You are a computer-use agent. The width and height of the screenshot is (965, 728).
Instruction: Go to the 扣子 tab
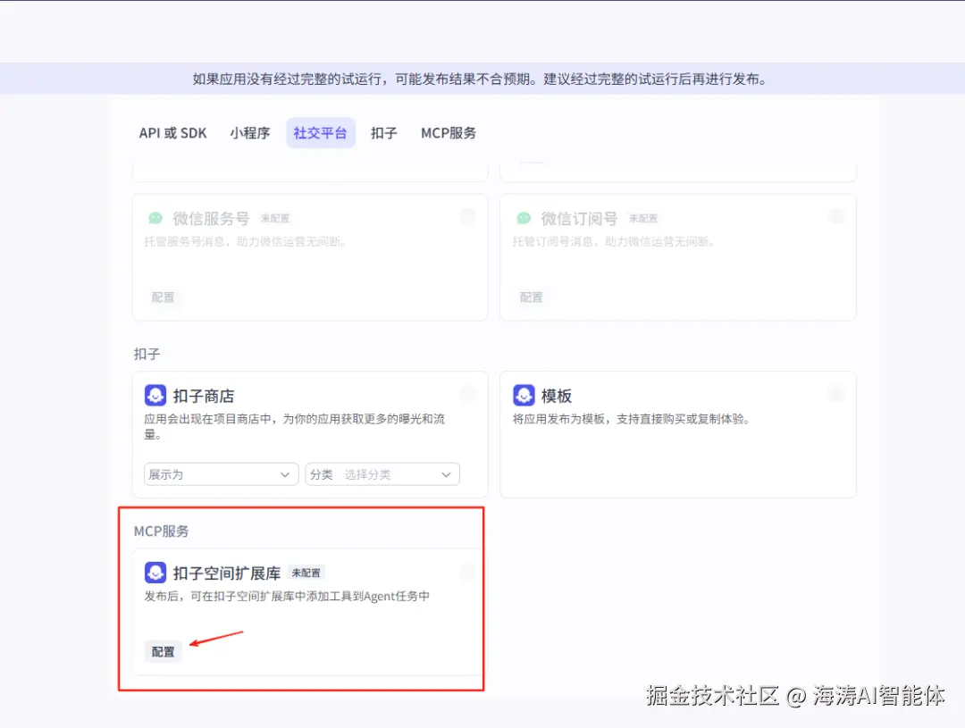point(383,133)
